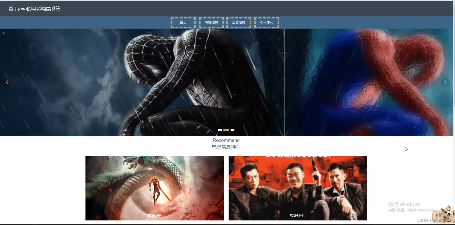Screen dimensions: 455x225
Task: Open the 个人中心 navigation tab
Action: click(x=267, y=23)
